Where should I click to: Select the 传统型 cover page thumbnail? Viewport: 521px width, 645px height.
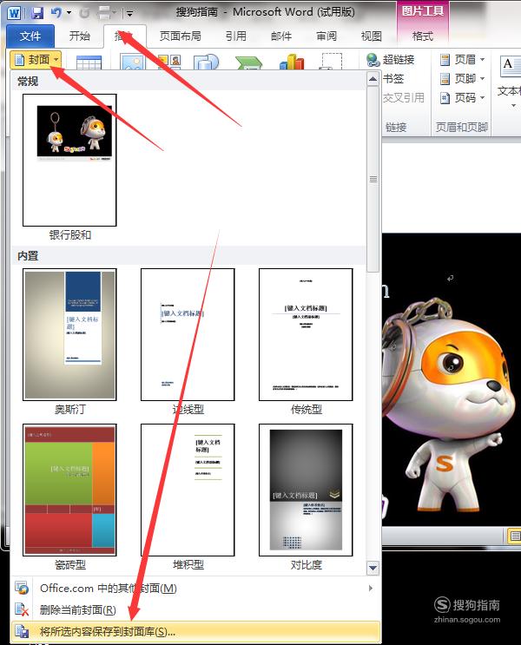(x=306, y=334)
